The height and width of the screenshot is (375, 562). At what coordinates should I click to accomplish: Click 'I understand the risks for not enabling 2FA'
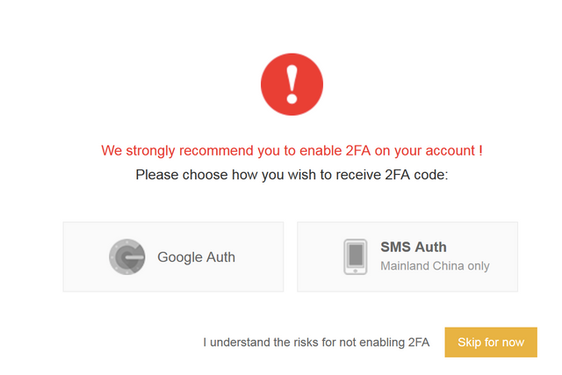(x=316, y=343)
